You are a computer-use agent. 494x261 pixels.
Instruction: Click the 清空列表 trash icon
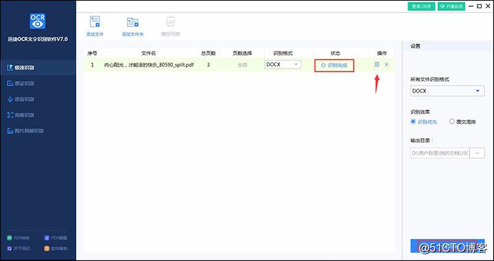click(170, 21)
